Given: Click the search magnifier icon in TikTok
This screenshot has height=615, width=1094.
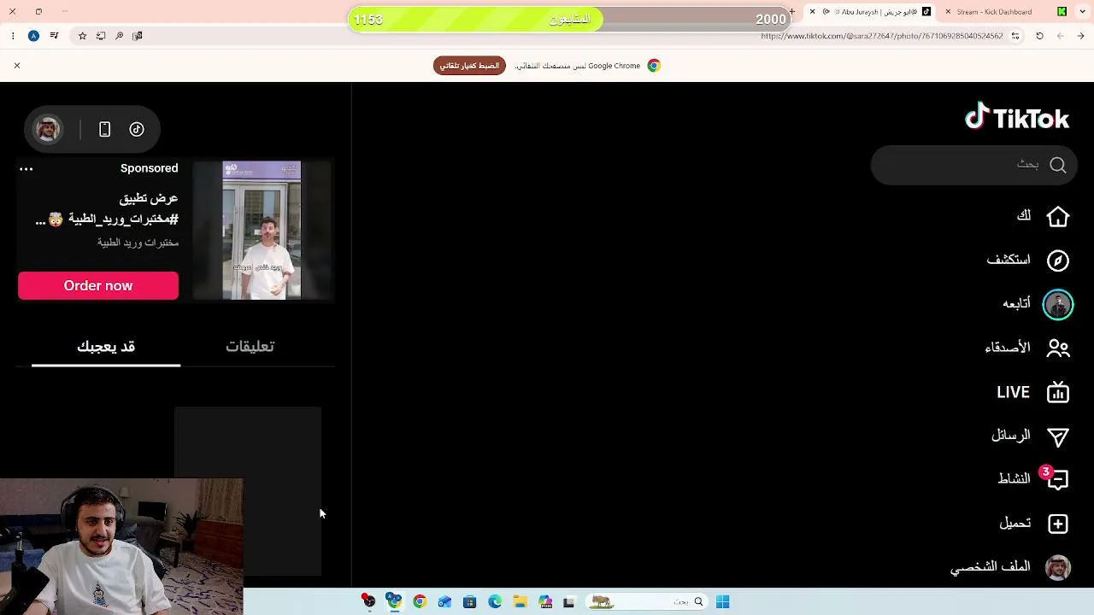Looking at the screenshot, I should [x=1058, y=165].
